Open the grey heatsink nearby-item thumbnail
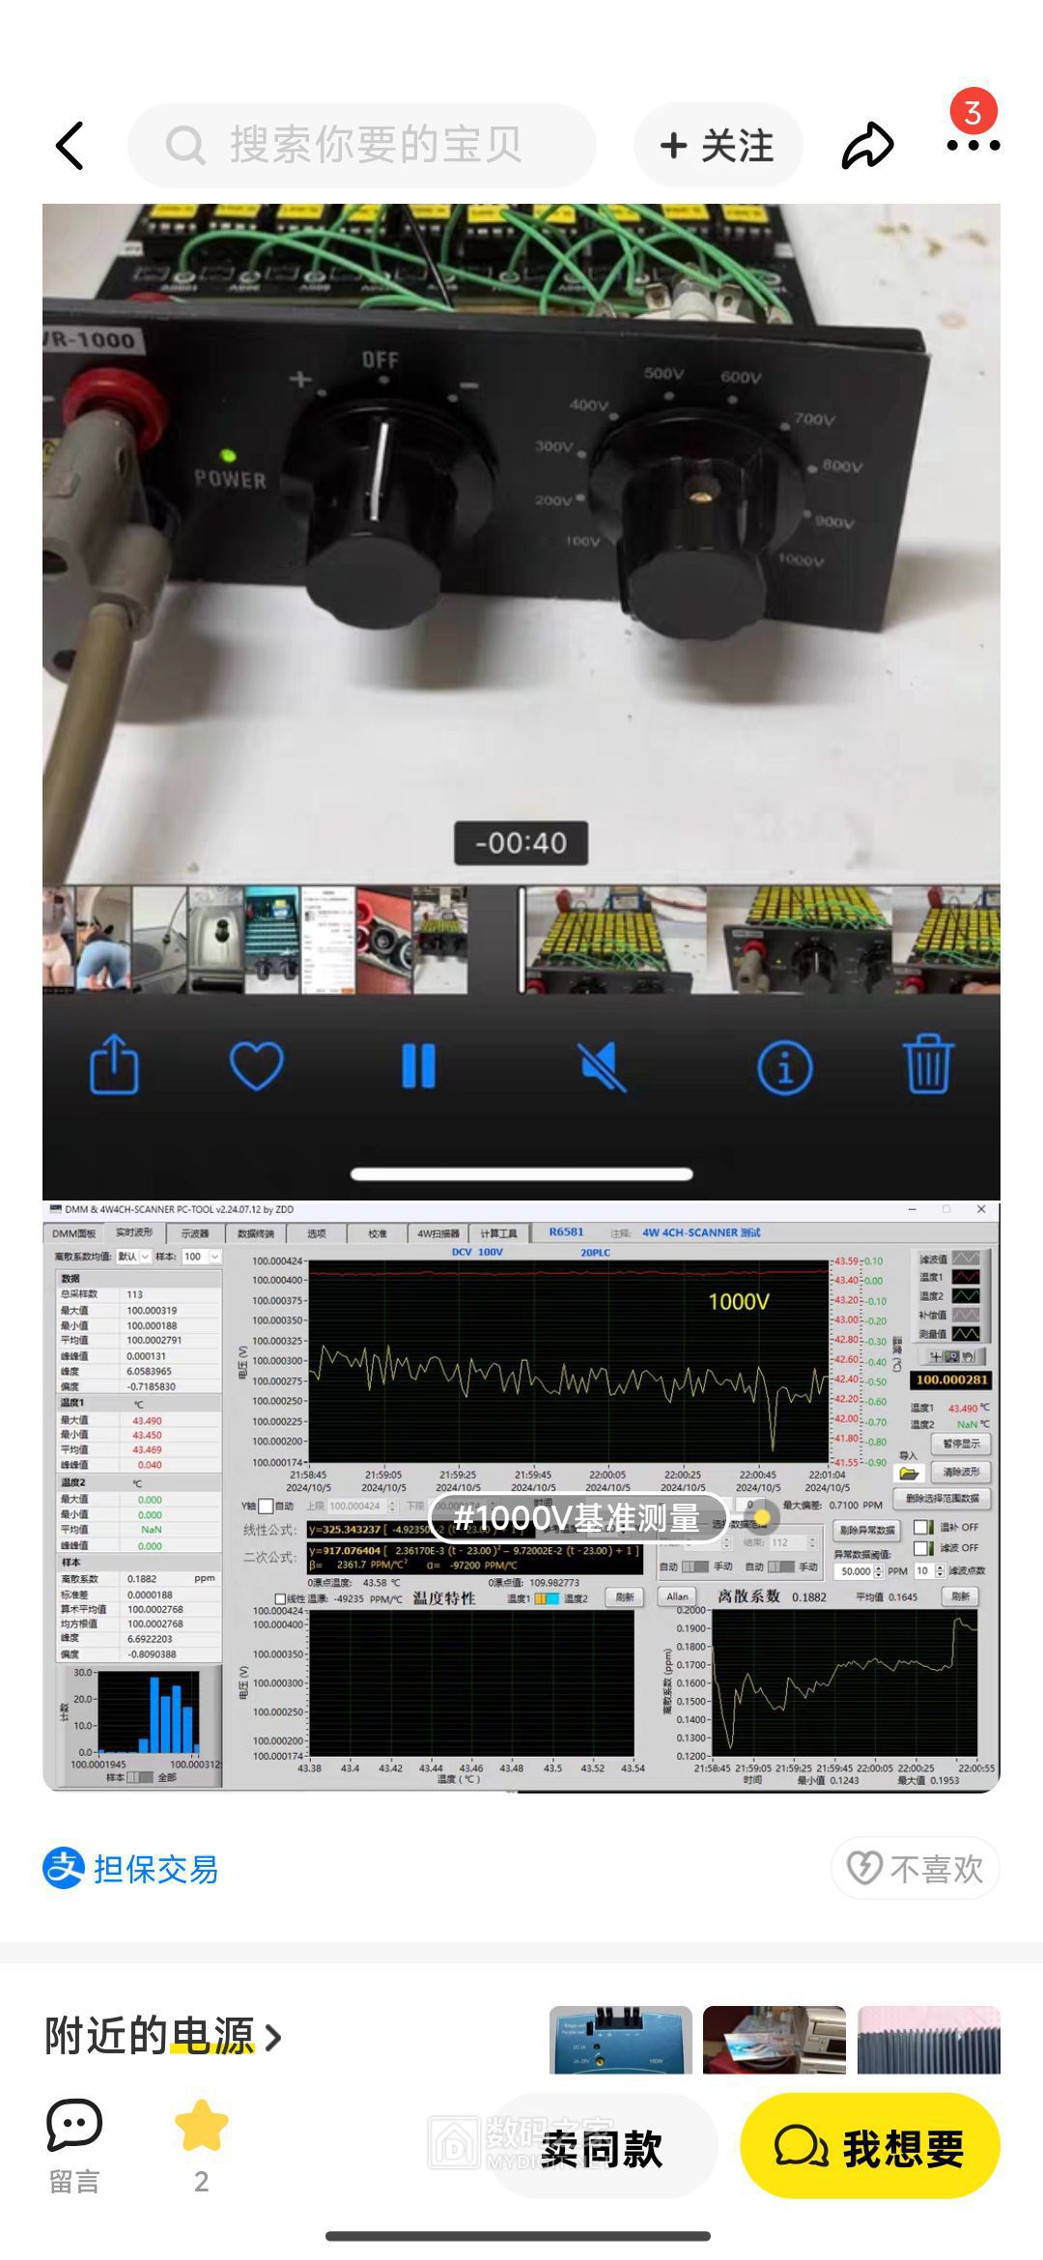This screenshot has width=1043, height=2260. [x=929, y=2040]
